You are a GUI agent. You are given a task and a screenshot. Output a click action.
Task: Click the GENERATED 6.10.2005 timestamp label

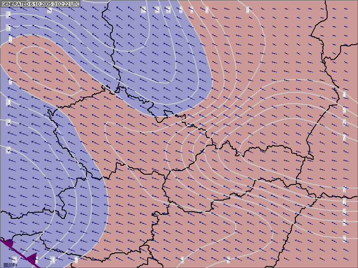tap(41, 4)
